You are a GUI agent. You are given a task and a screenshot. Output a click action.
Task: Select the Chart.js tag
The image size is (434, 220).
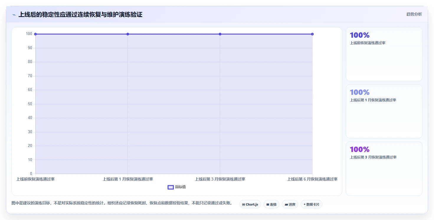250,204
